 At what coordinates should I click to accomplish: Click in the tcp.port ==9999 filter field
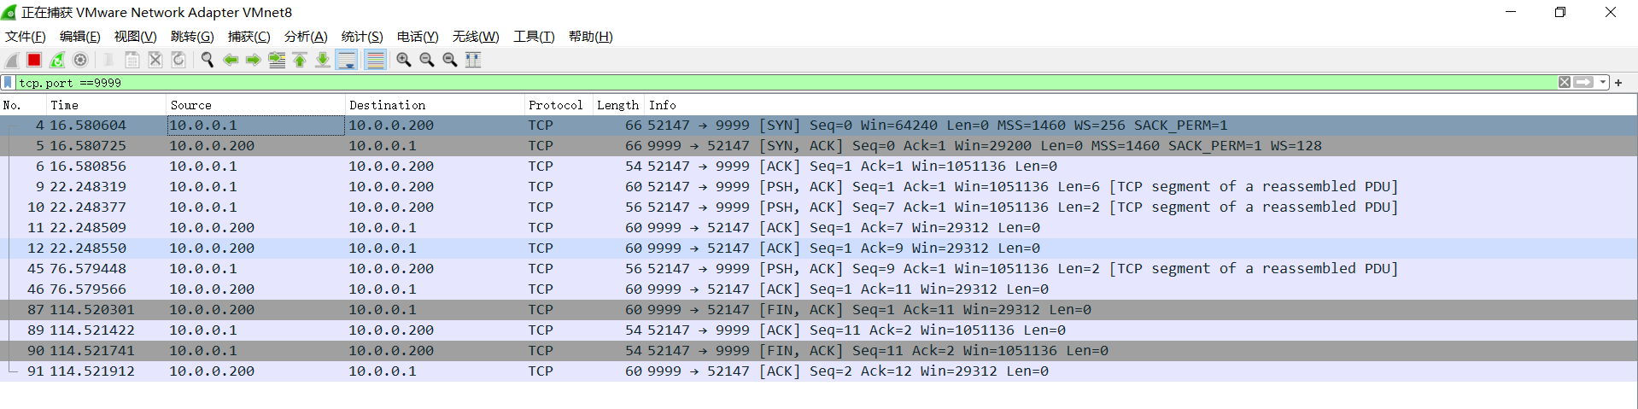786,83
